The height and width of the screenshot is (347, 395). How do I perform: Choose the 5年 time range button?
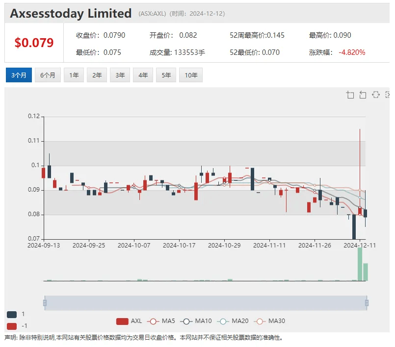coord(166,75)
